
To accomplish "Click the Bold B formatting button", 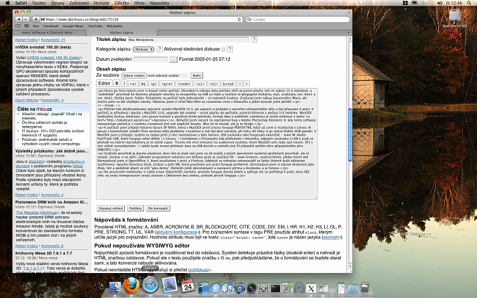I will point(117,83).
